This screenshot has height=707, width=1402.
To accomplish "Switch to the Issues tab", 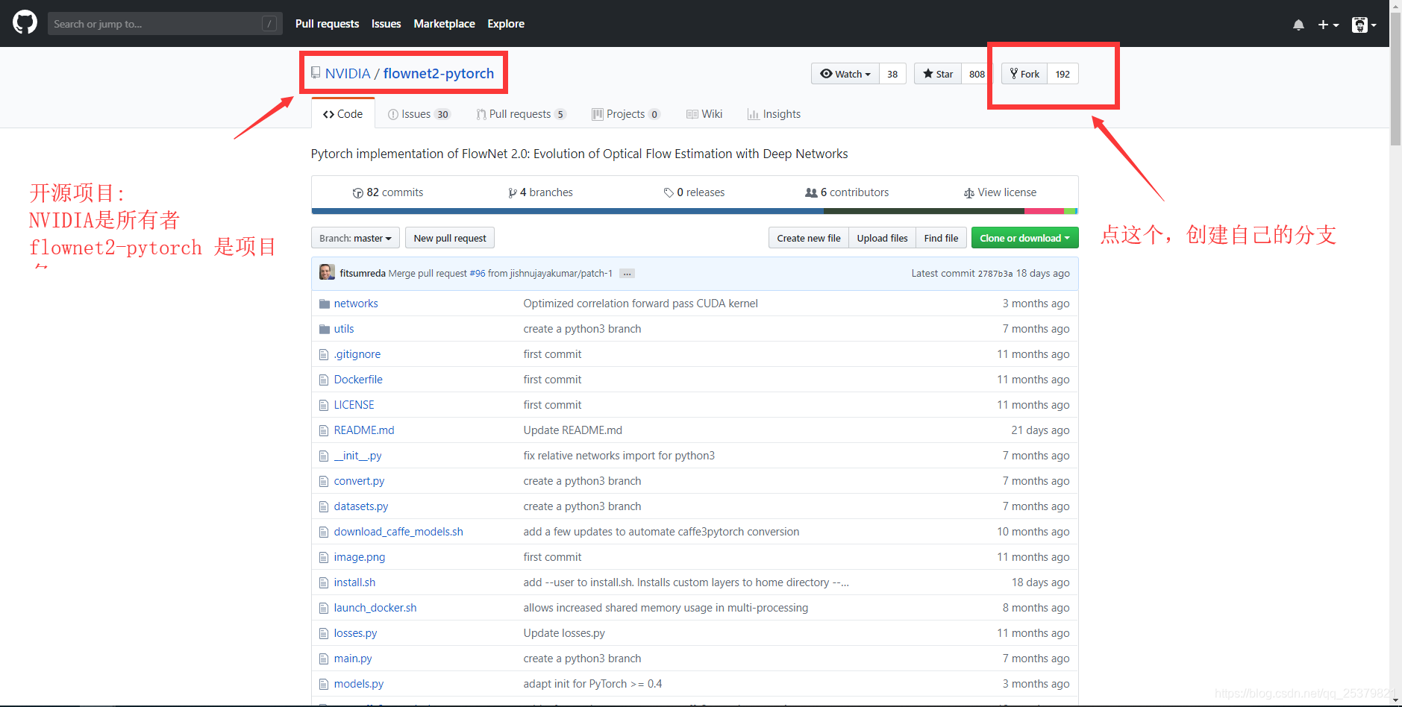I will point(419,114).
